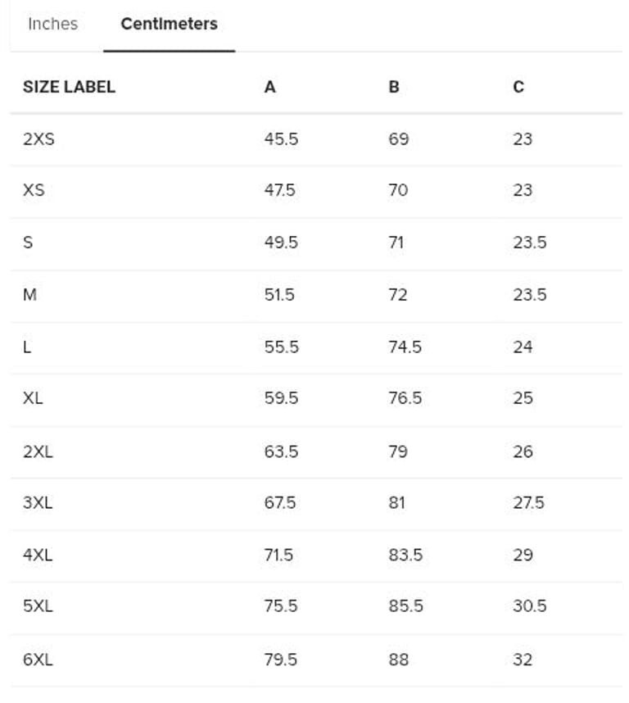The image size is (629, 703).
Task: Click the A column header
Action: (x=269, y=87)
